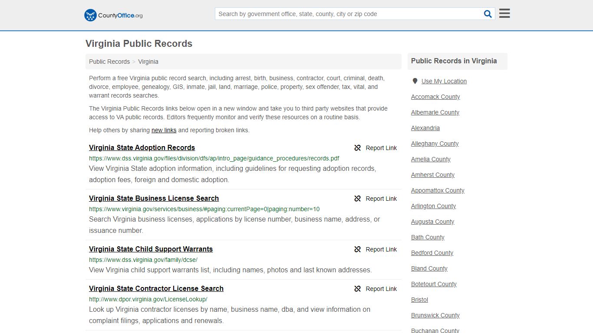Click the Child Support Warrants description text

click(x=231, y=270)
